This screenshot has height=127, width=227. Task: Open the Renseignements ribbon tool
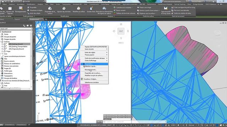click(x=21, y=10)
